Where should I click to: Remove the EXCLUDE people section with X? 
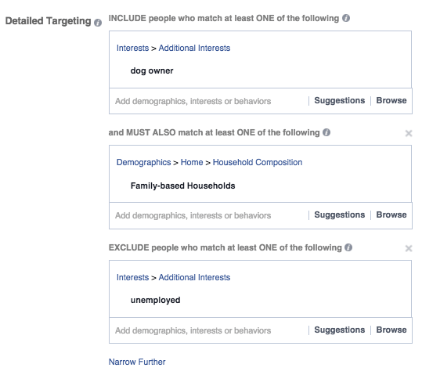pyautogui.click(x=409, y=248)
